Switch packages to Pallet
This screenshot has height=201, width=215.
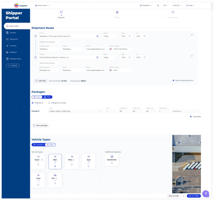click(47, 97)
